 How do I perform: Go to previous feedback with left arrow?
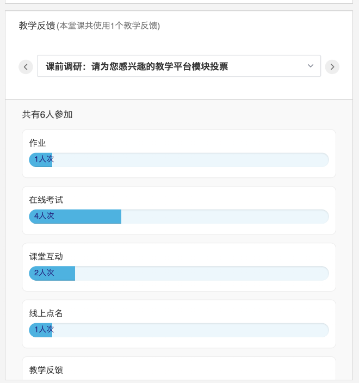click(26, 67)
